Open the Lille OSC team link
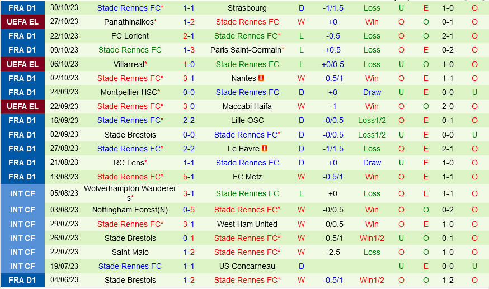 pos(247,120)
